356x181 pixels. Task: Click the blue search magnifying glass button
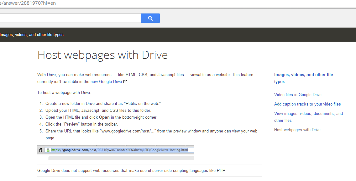tap(150, 18)
